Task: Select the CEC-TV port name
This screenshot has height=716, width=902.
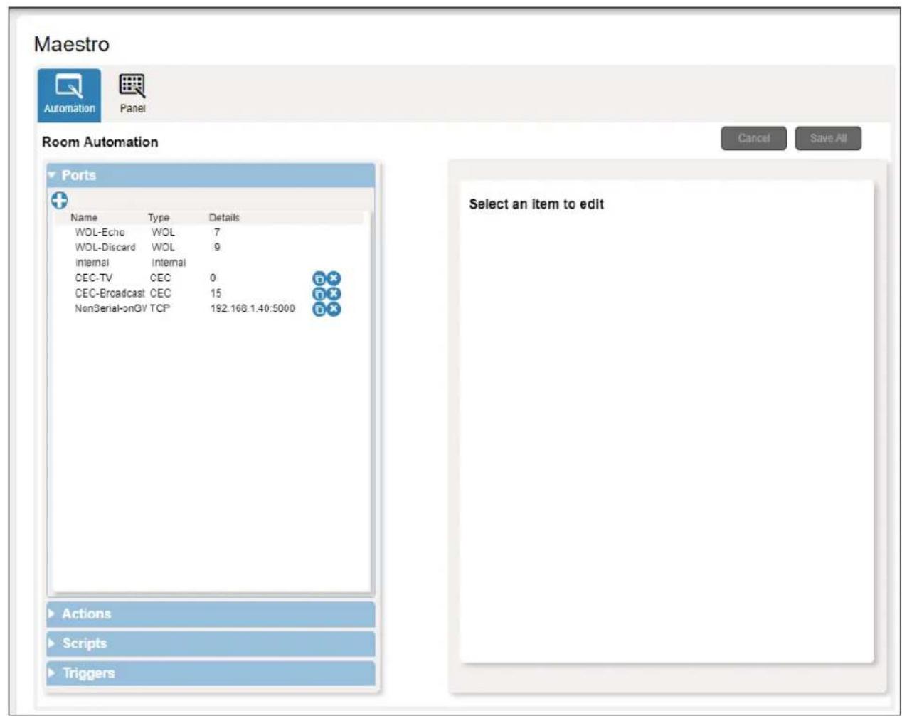Action: pos(94,278)
